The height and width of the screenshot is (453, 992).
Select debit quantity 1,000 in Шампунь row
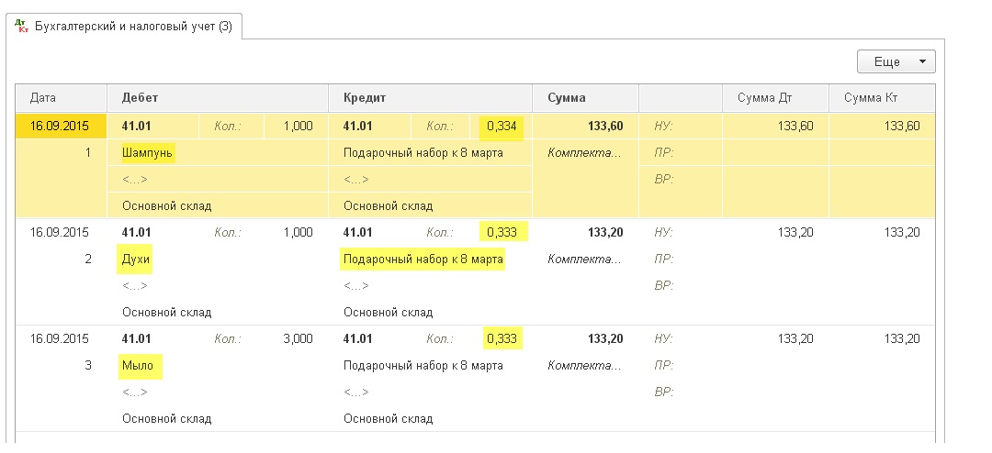point(296,127)
